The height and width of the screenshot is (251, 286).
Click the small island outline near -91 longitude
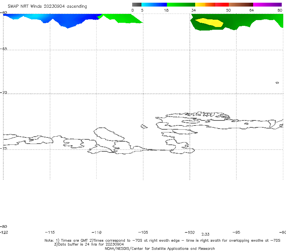[x=277, y=83]
